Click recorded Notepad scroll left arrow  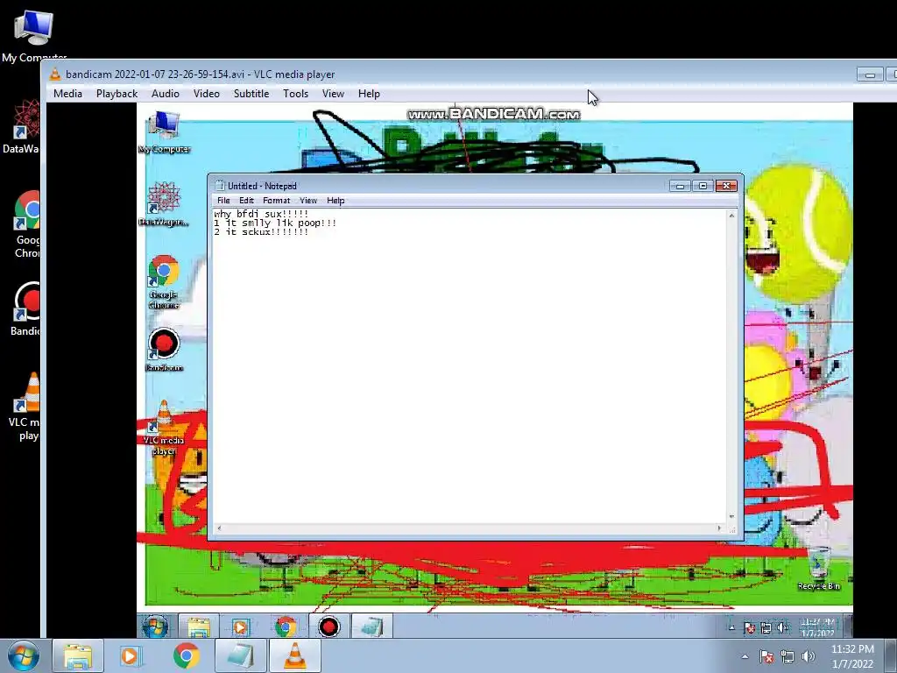tap(219, 528)
